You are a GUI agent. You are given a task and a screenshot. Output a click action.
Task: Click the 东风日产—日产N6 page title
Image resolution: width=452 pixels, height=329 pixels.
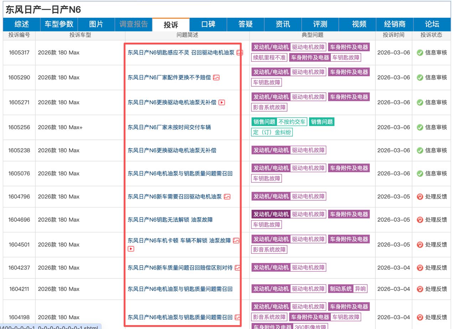tap(43, 10)
